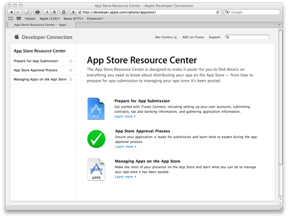Click the green checkmark approval icon
The height and width of the screenshot is (218, 288).
(96, 139)
